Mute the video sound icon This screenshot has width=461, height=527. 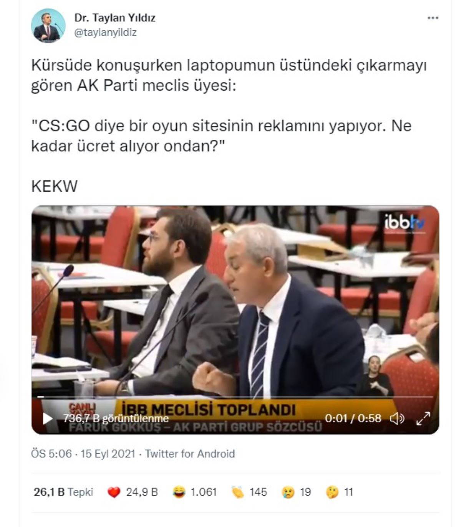[397, 418]
